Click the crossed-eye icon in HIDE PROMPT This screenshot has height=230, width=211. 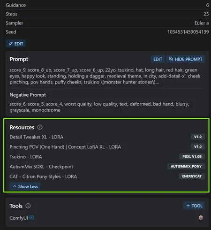coord(171,59)
